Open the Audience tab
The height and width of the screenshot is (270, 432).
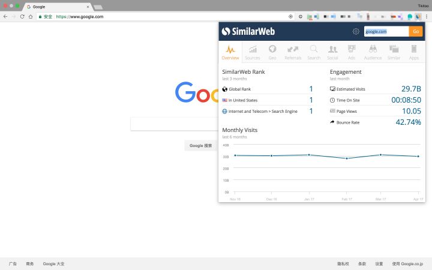pos(373,52)
